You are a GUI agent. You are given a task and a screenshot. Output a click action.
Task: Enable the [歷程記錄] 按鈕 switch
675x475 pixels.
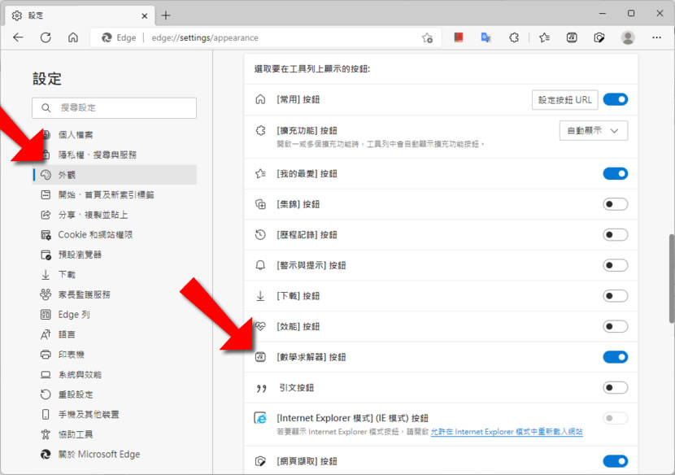[615, 235]
